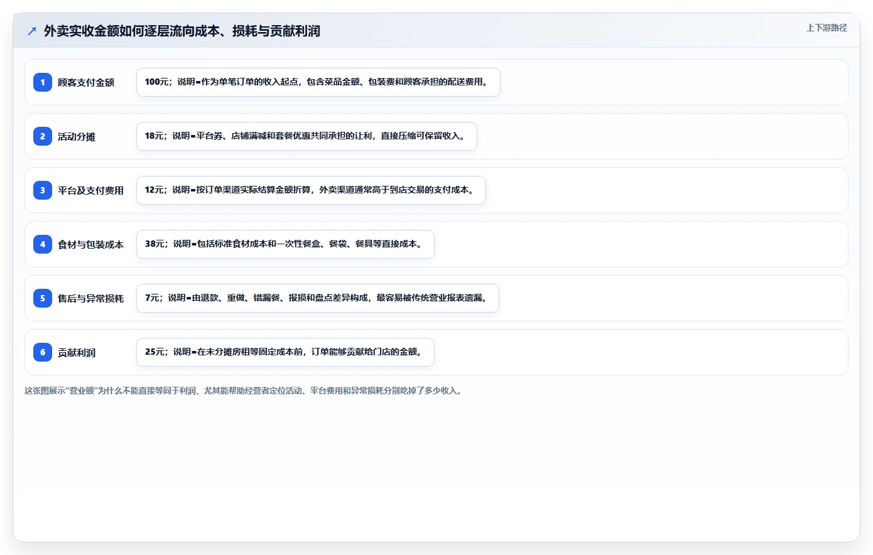The image size is (873, 555).
Task: Click the footnote starting 这张图展示“营业额”
Action: pos(244,391)
